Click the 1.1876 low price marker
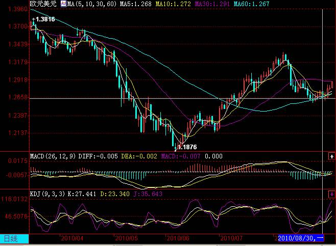This screenshot has width=336, height=246. click(187, 147)
